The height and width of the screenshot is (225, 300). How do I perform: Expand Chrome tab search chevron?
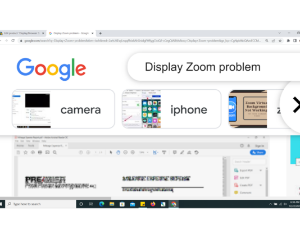[x=280, y=33]
